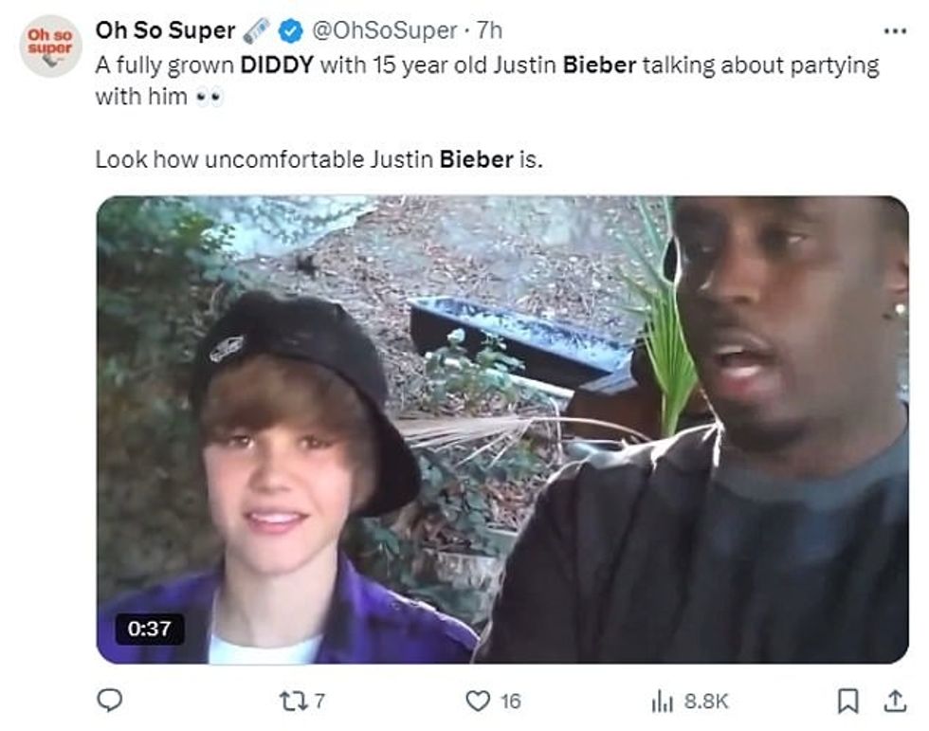Open the @OhSoSuper handle link
Viewport: 929px width, 731px height.
(x=384, y=31)
